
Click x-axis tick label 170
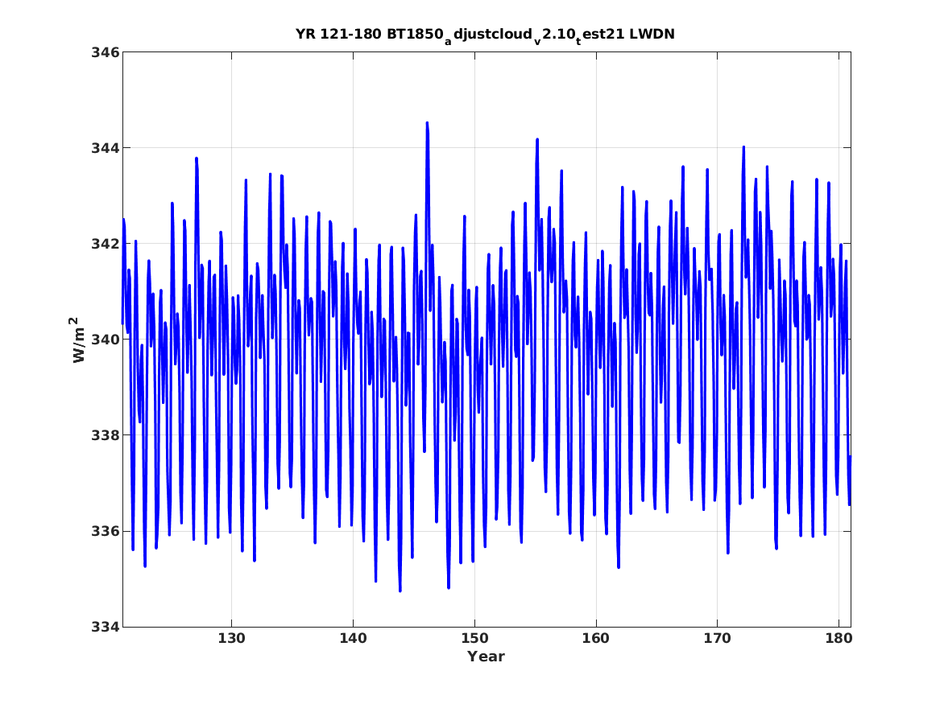click(x=717, y=639)
